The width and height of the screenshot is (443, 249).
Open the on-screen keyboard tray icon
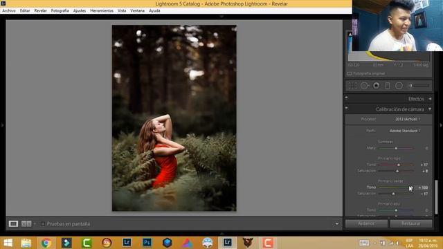click(x=364, y=243)
